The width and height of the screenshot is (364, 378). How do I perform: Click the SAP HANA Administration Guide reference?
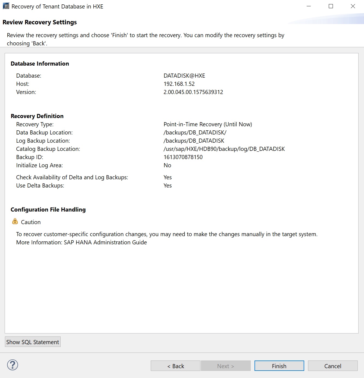[105, 242]
